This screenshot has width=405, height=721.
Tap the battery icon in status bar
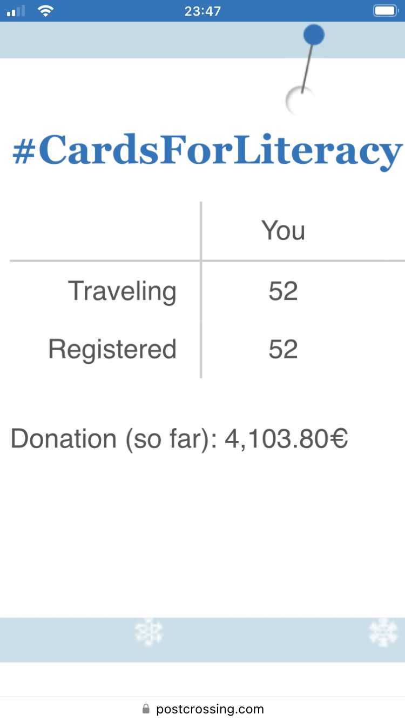[386, 11]
